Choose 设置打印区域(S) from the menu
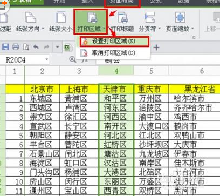The width and height of the screenshot is (220, 196). (114, 42)
